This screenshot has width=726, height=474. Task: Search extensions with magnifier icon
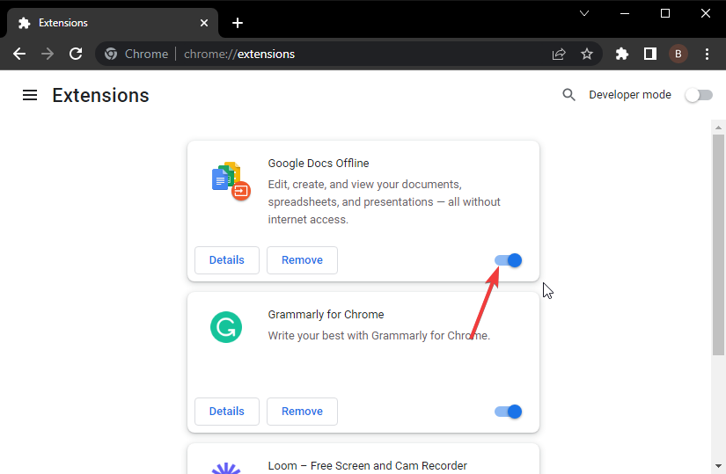568,95
